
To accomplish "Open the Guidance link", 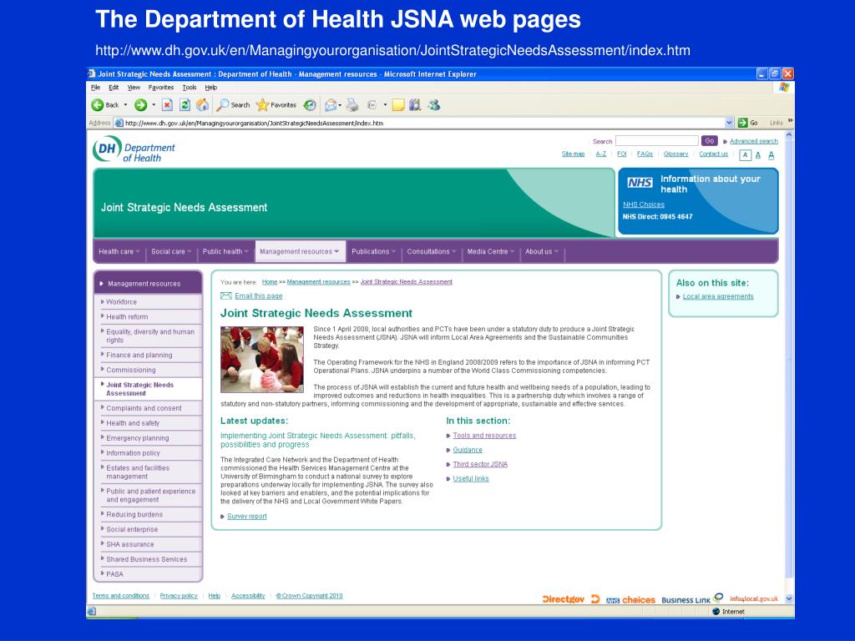I will (x=468, y=450).
